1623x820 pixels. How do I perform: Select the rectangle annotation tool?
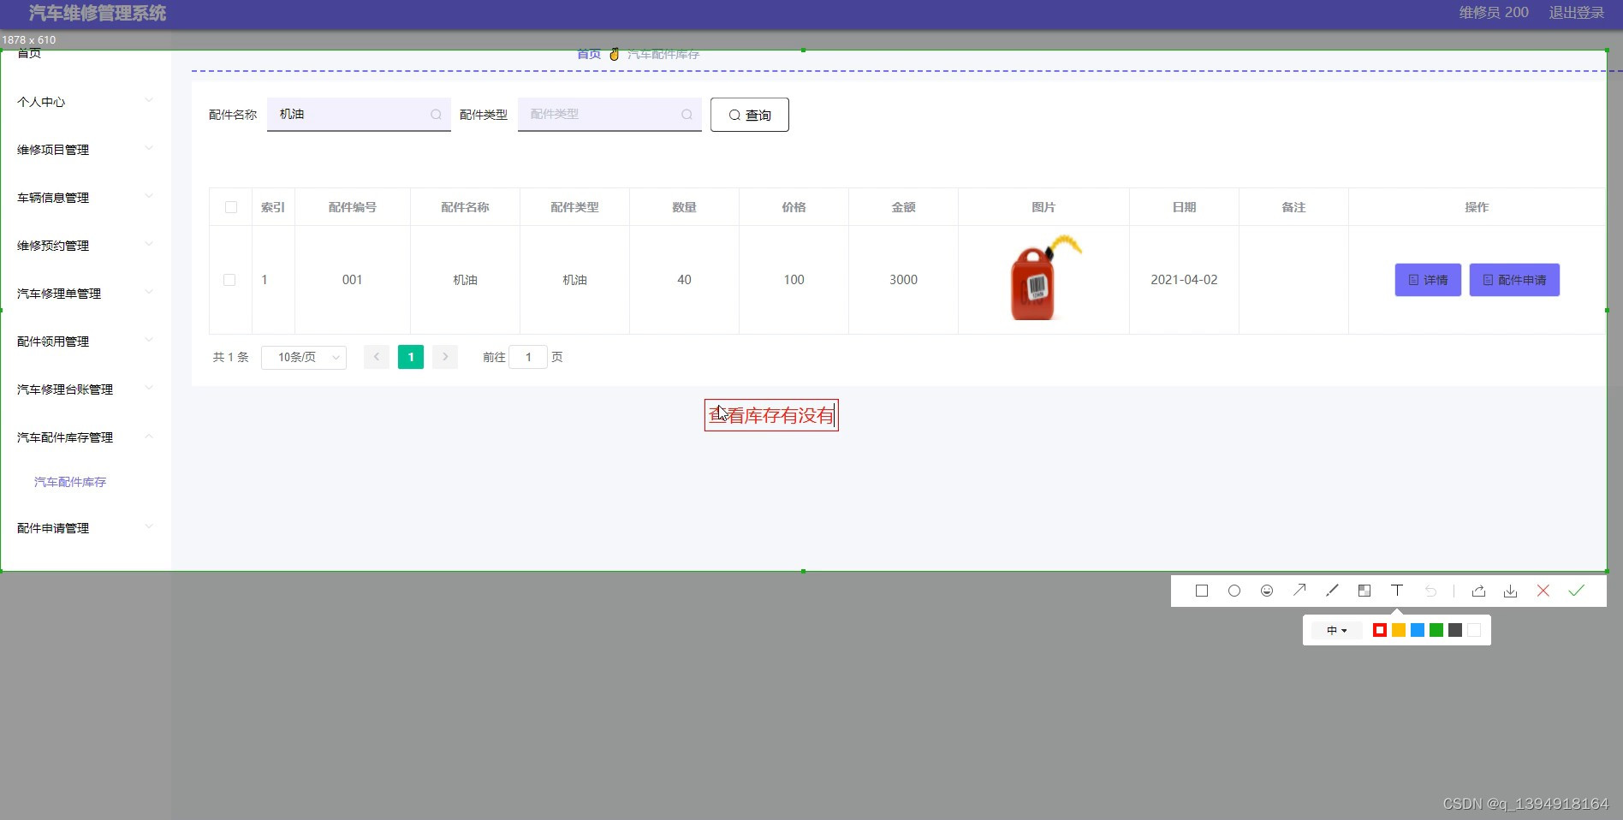pos(1201,591)
